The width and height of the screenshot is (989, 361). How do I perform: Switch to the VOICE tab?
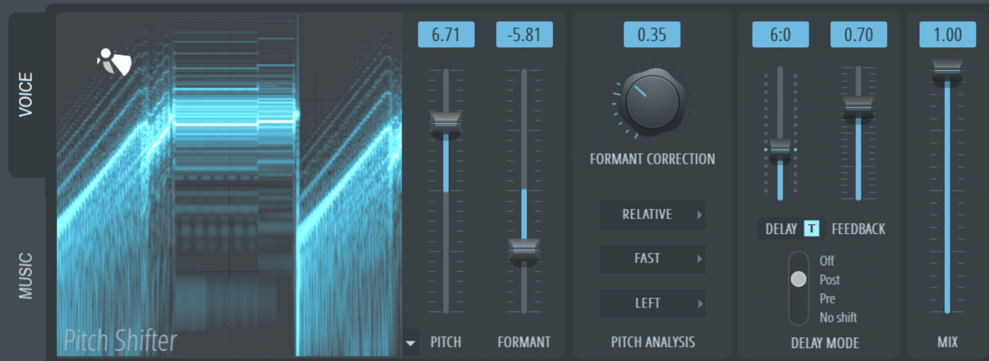tap(26, 95)
